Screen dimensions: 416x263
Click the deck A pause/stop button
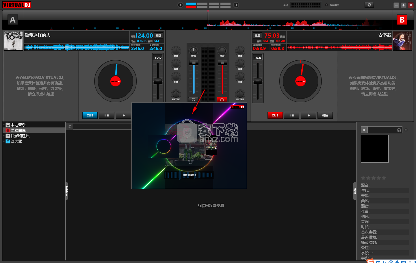107,115
